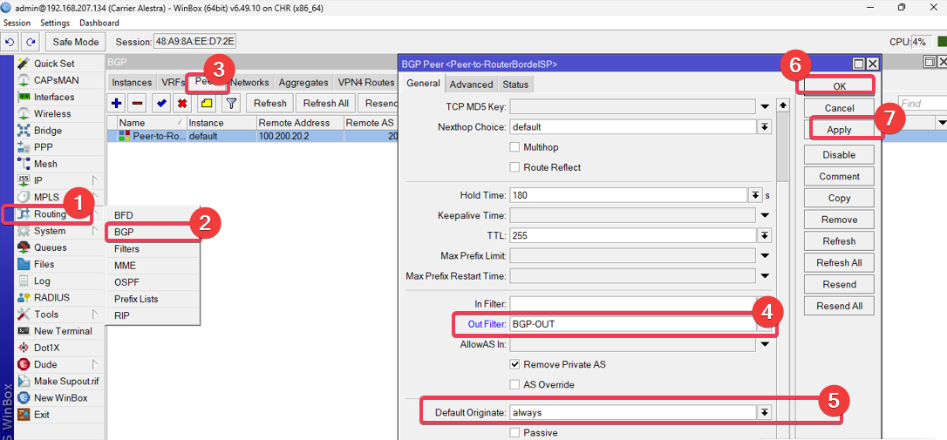Open the Nexthop Choice dropdown
The height and width of the screenshot is (440, 947).
[x=764, y=127]
